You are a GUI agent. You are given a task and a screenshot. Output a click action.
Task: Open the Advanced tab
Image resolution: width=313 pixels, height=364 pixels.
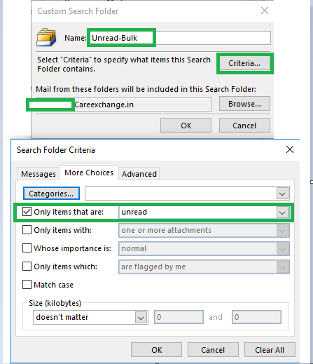pyautogui.click(x=139, y=174)
